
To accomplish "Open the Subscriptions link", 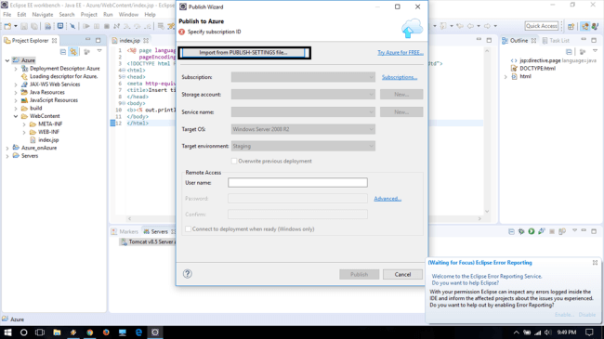I will pyautogui.click(x=400, y=77).
